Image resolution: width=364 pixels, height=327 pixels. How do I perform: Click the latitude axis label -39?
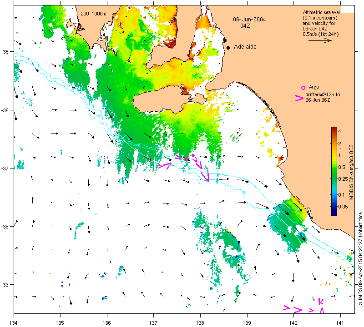(x=5, y=285)
